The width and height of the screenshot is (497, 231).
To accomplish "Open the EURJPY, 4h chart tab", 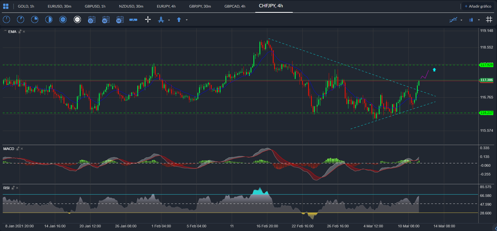I will (166, 6).
